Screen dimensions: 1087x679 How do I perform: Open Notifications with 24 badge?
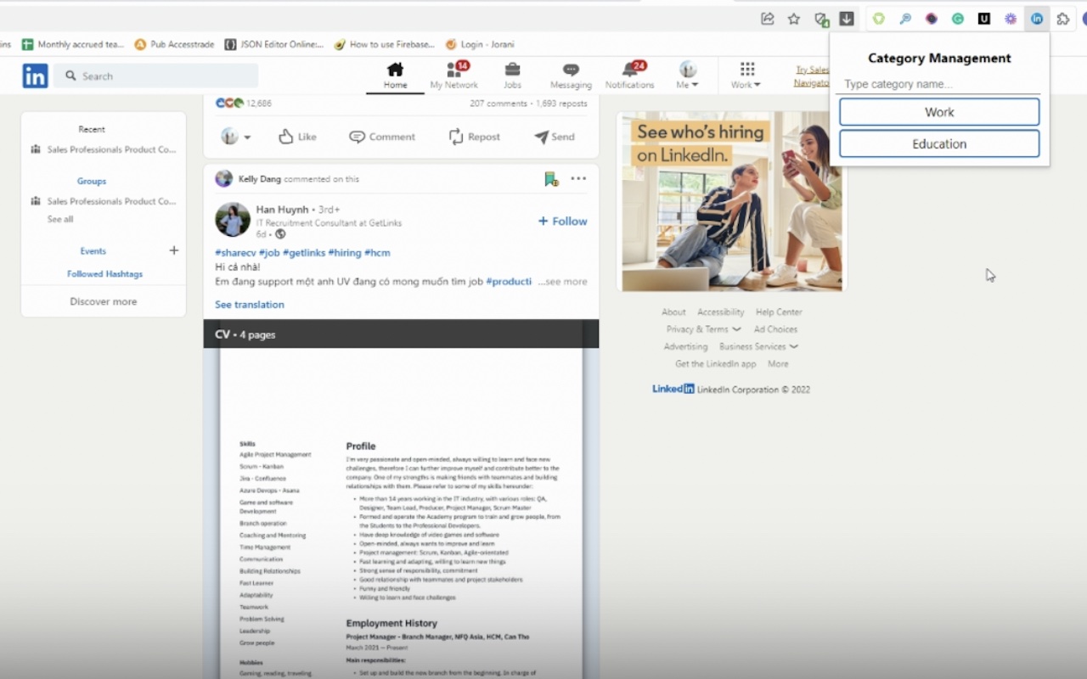point(629,76)
